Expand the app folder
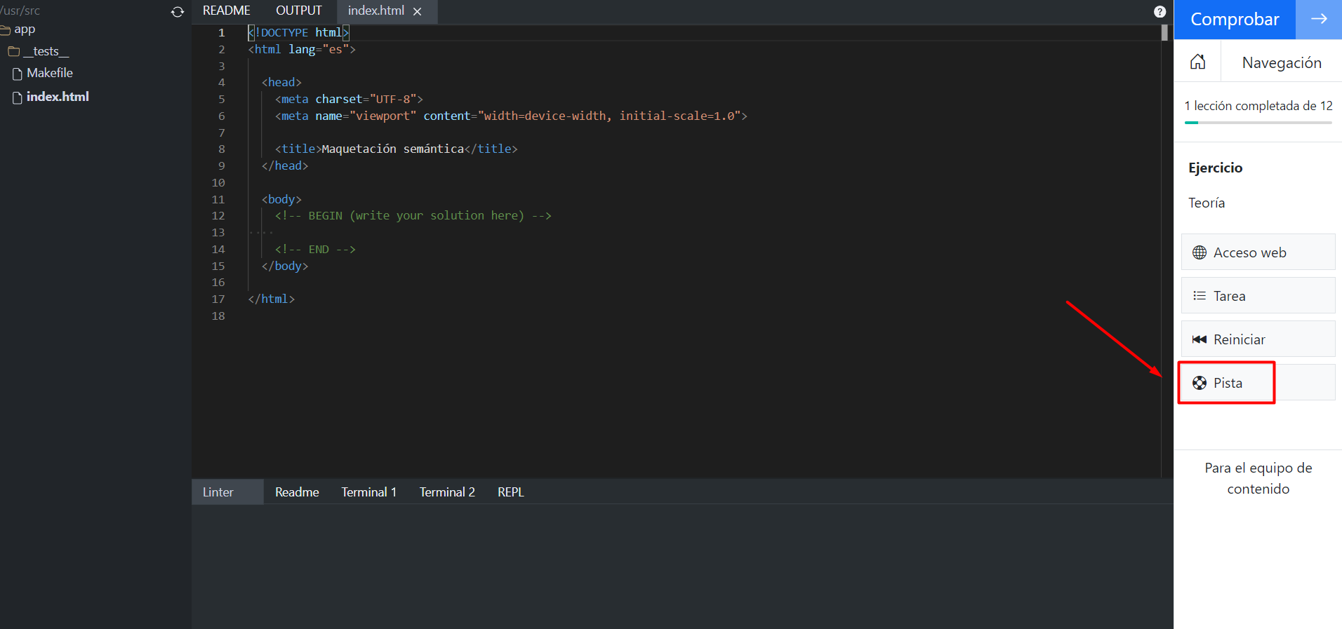Screen dimensions: 1342x629 tap(24, 29)
